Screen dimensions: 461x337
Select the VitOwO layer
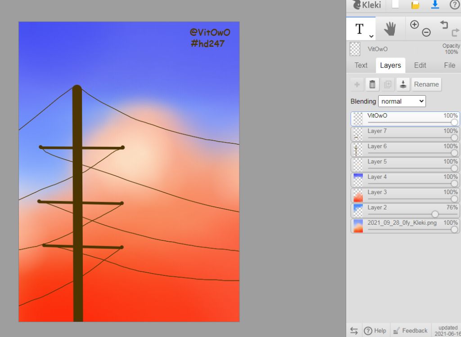click(405, 119)
